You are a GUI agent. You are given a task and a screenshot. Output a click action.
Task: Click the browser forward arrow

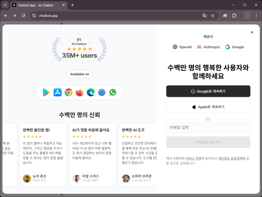pyautogui.click(x=15, y=16)
